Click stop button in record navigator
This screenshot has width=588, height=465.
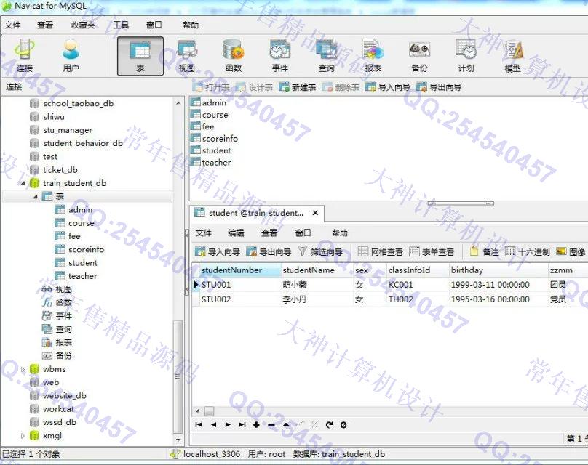(x=343, y=424)
